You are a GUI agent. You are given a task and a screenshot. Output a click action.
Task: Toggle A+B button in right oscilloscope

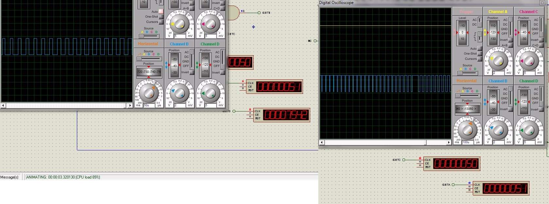coord(510,45)
